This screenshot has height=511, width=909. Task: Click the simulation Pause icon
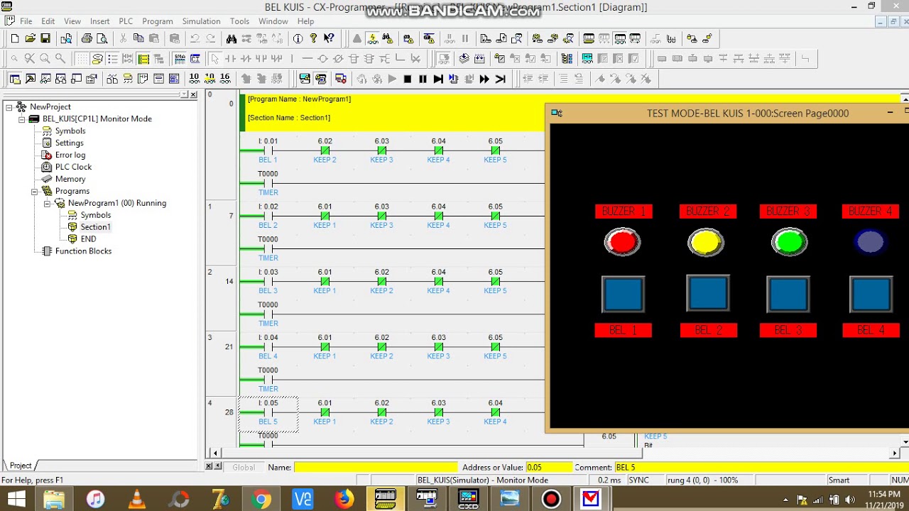423,79
